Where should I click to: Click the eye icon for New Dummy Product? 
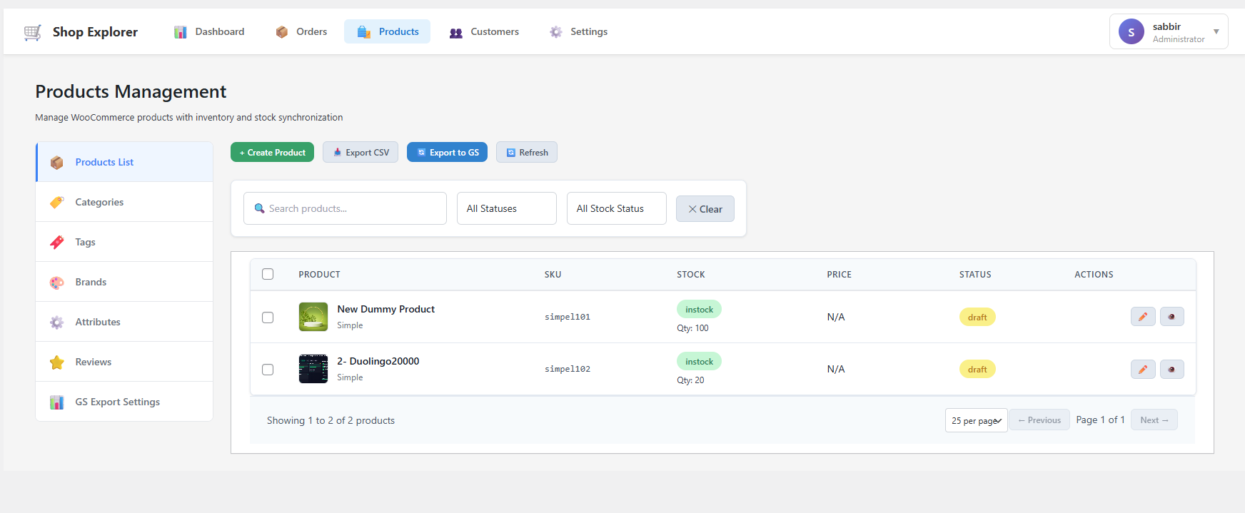click(x=1171, y=317)
